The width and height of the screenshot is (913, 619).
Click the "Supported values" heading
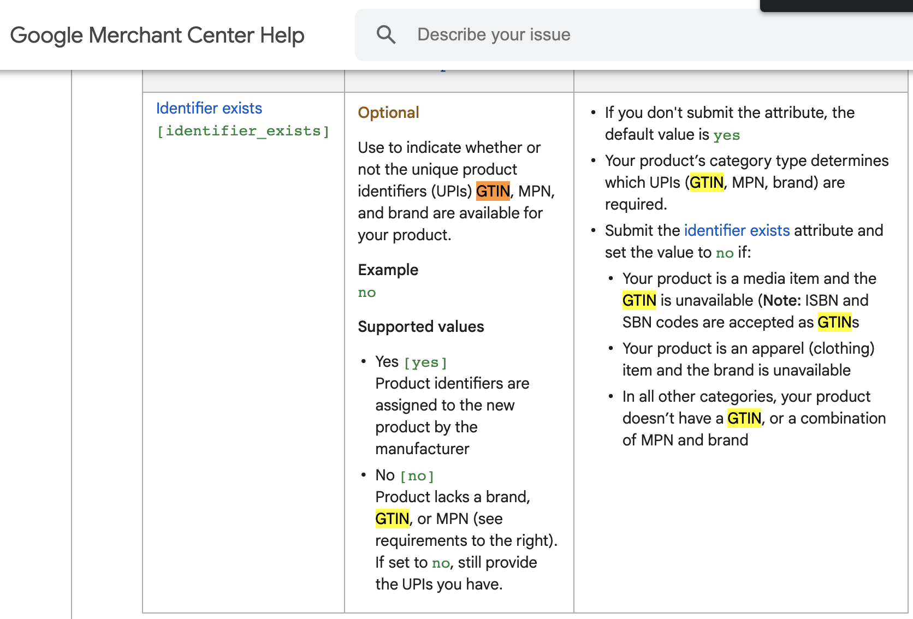click(420, 326)
